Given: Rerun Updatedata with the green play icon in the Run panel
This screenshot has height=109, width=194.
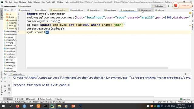Looking at the screenshot, I should pyautogui.click(x=5, y=78).
